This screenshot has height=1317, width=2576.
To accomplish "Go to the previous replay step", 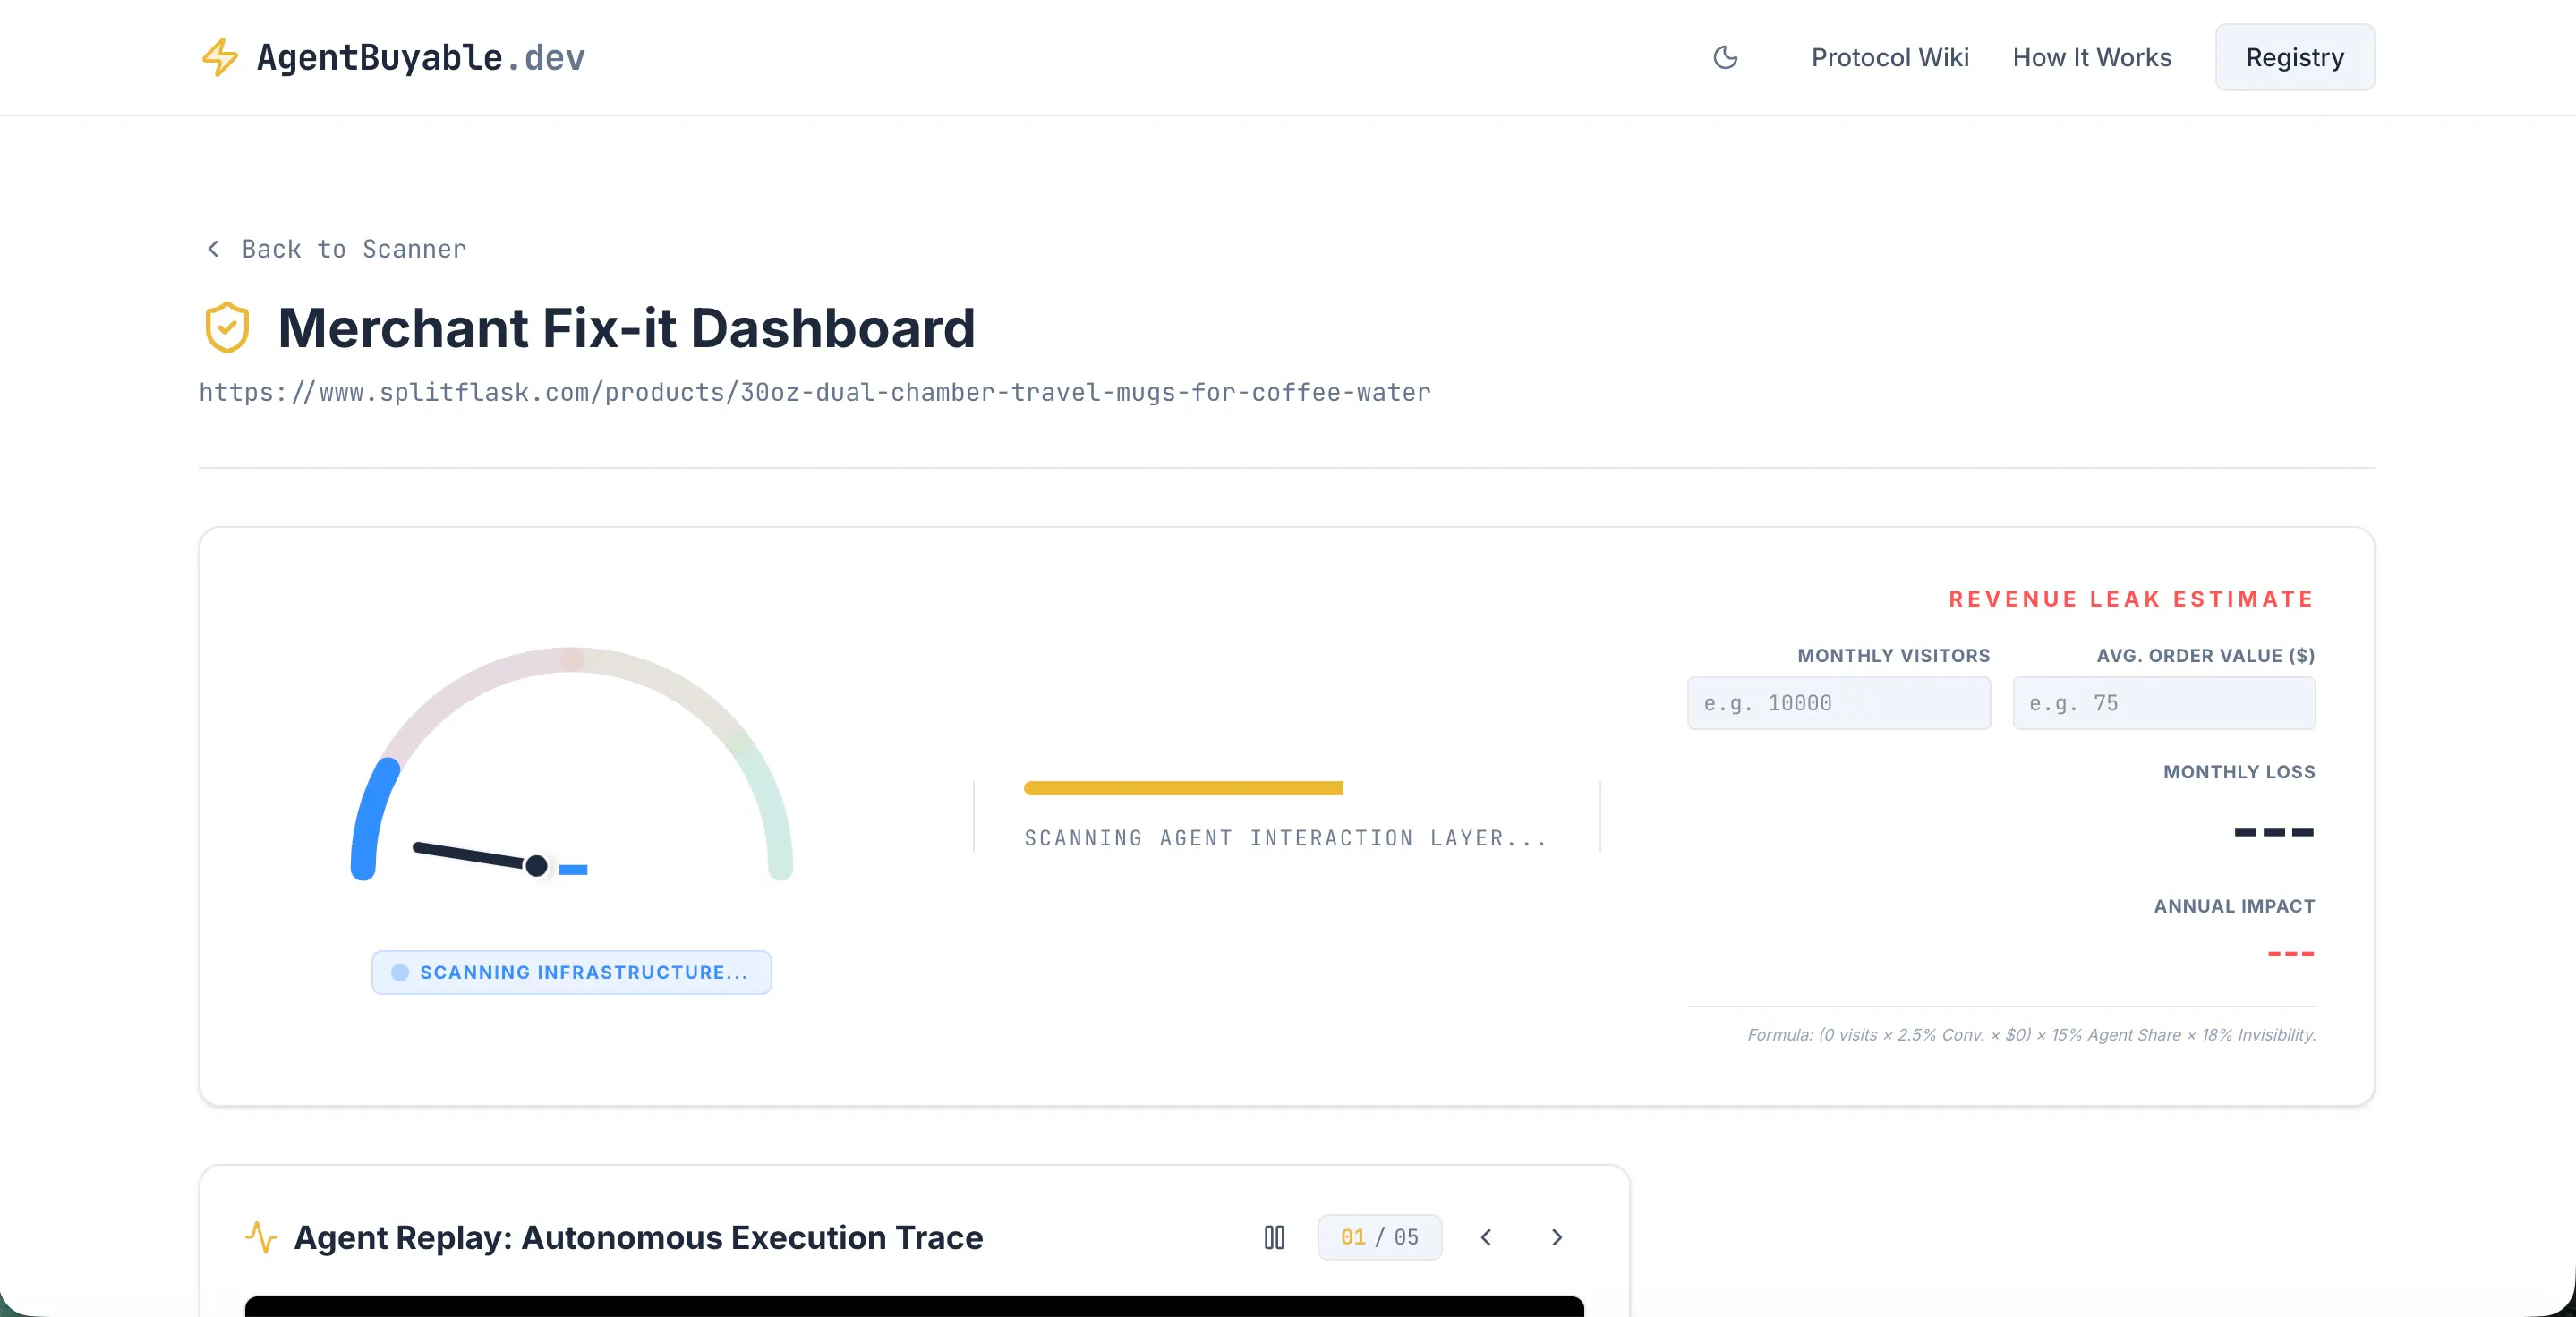I will pyautogui.click(x=1486, y=1237).
